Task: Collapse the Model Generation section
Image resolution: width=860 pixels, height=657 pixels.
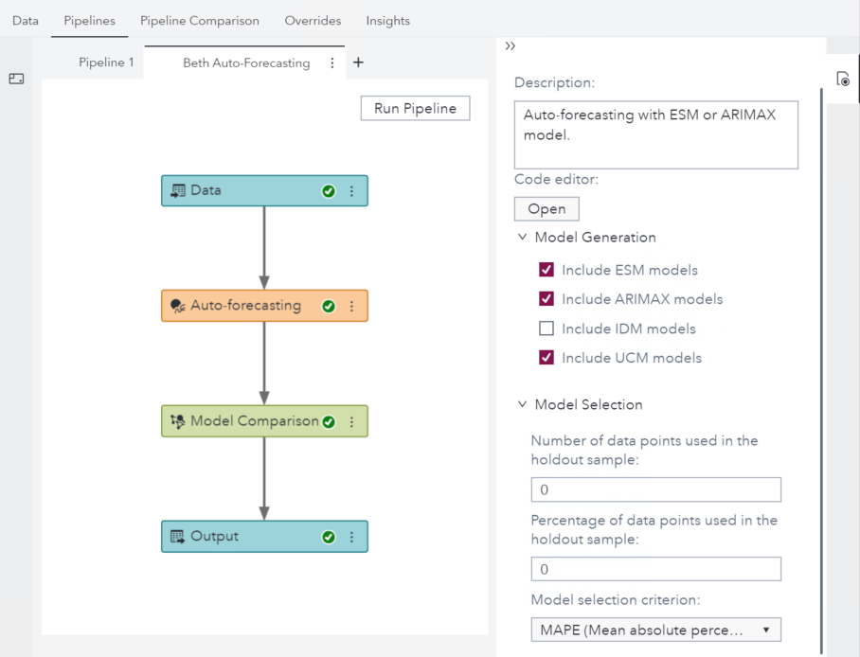Action: [x=522, y=238]
